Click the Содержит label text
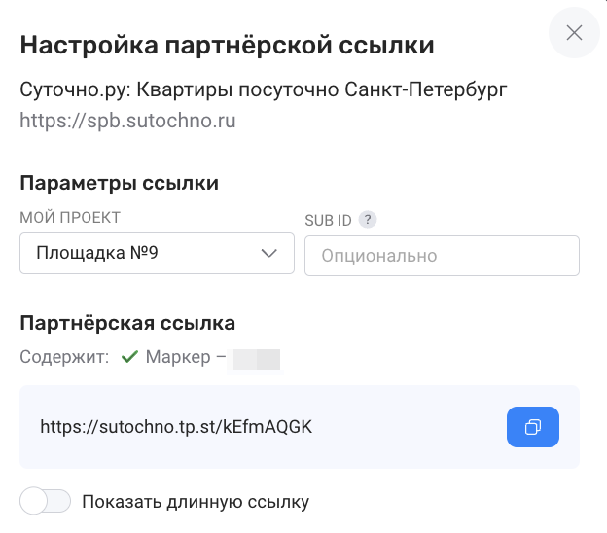 point(64,357)
